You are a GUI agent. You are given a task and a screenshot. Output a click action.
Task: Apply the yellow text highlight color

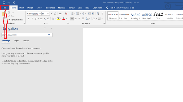pos(58,19)
